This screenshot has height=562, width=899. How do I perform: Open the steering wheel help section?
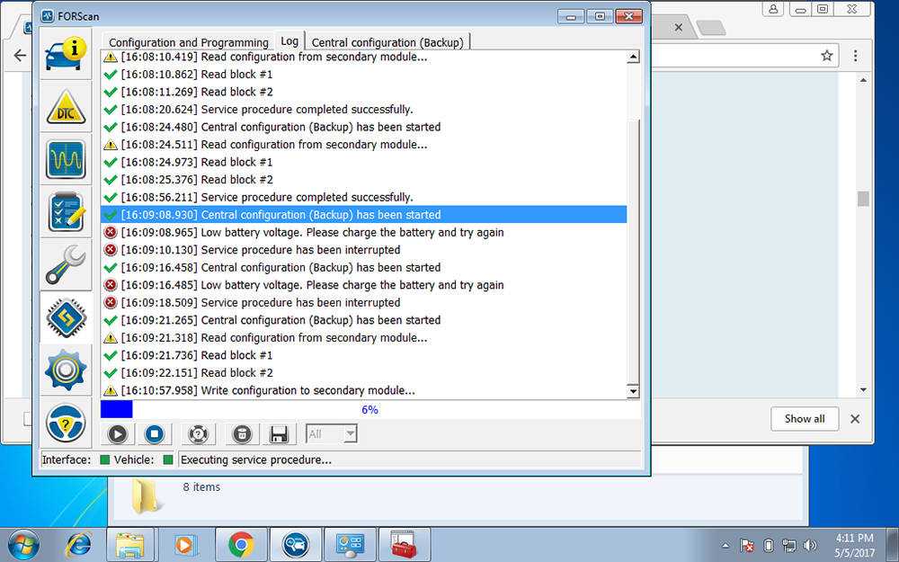coord(66,422)
